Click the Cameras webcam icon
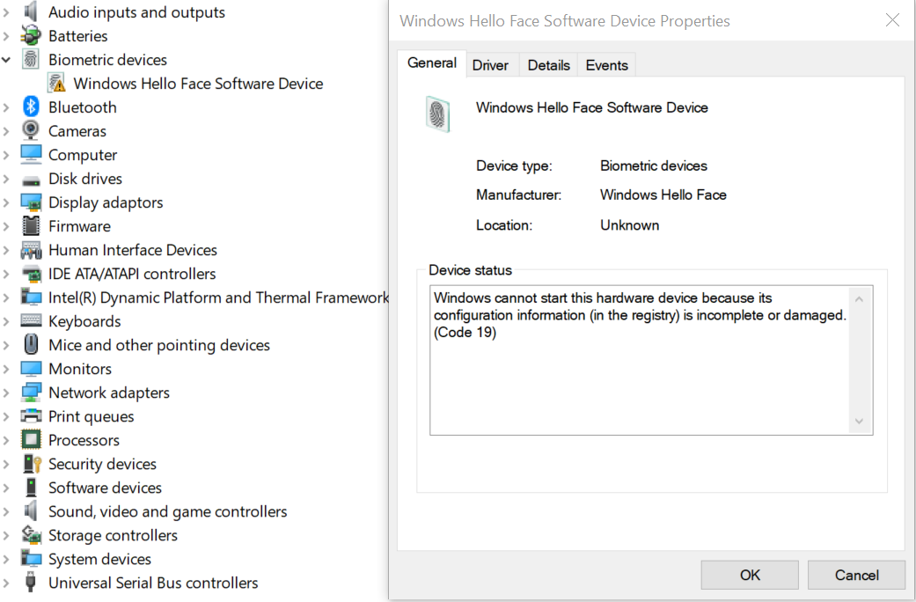Image resolution: width=916 pixels, height=602 pixels. [x=31, y=131]
